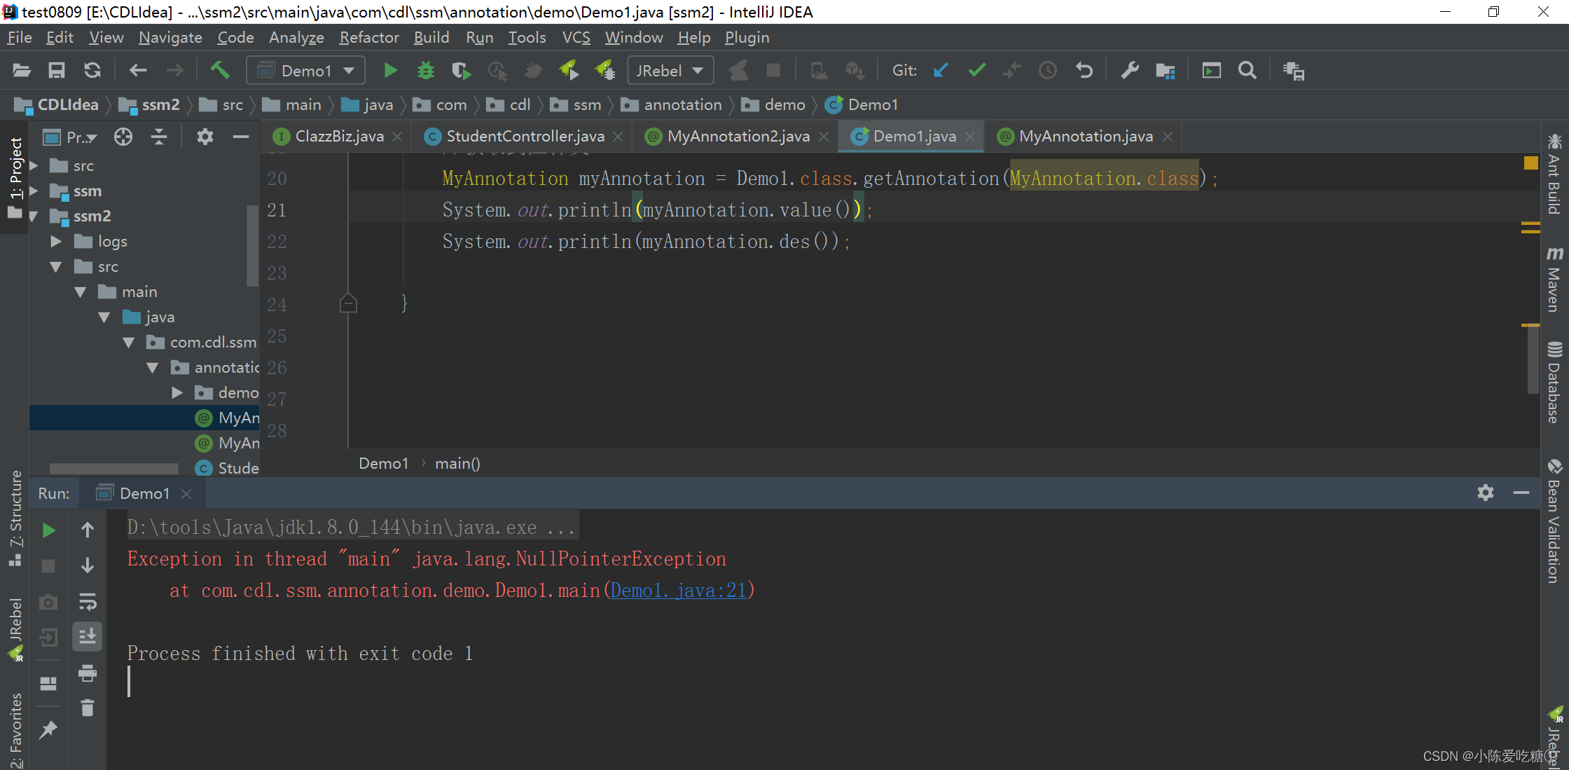This screenshot has width=1569, height=770.
Task: Open the Refactor menu
Action: point(368,38)
